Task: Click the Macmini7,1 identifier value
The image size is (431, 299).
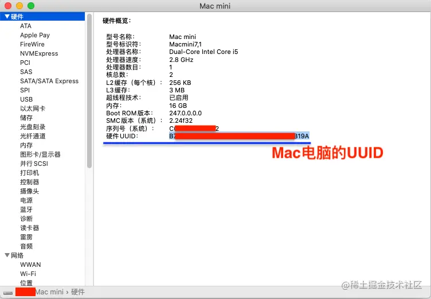Action: (185, 44)
